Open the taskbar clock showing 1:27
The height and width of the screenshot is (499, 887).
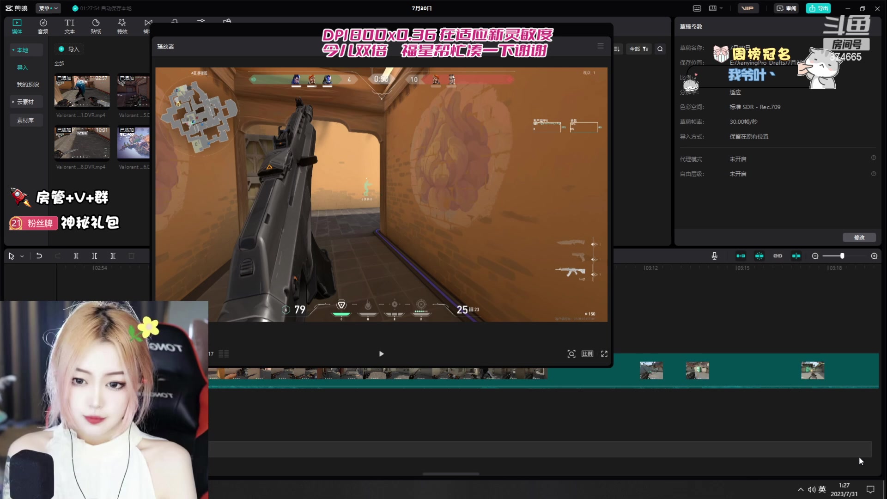pyautogui.click(x=844, y=490)
